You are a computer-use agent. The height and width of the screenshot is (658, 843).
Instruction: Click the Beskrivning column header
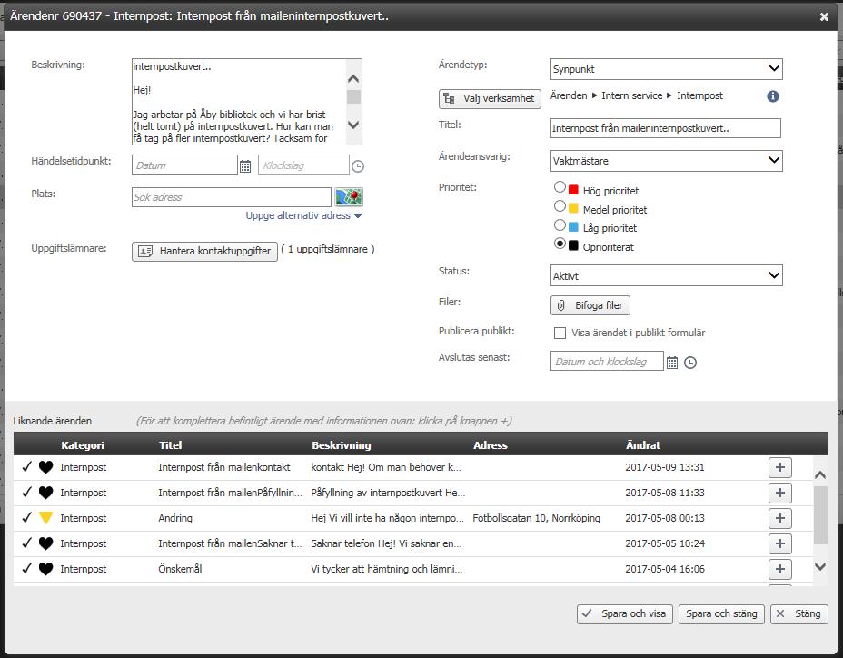[342, 445]
